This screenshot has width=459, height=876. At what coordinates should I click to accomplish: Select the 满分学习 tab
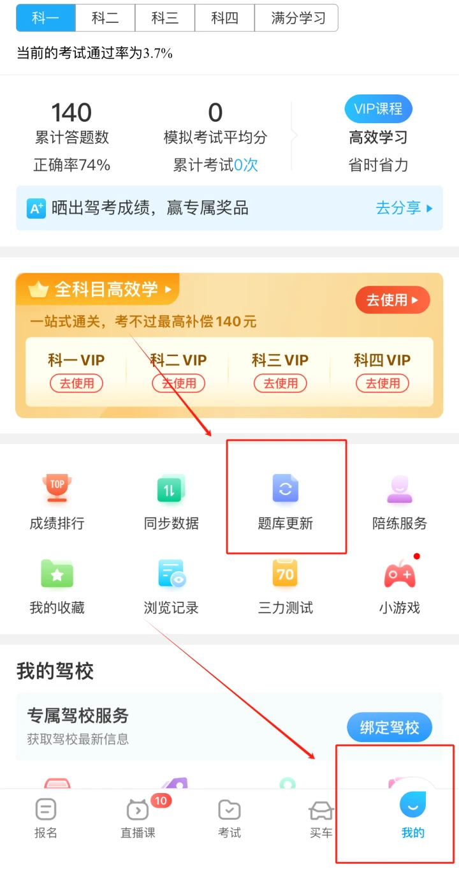click(296, 18)
